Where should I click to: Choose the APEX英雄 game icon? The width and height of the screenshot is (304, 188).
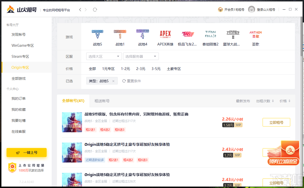(165, 34)
